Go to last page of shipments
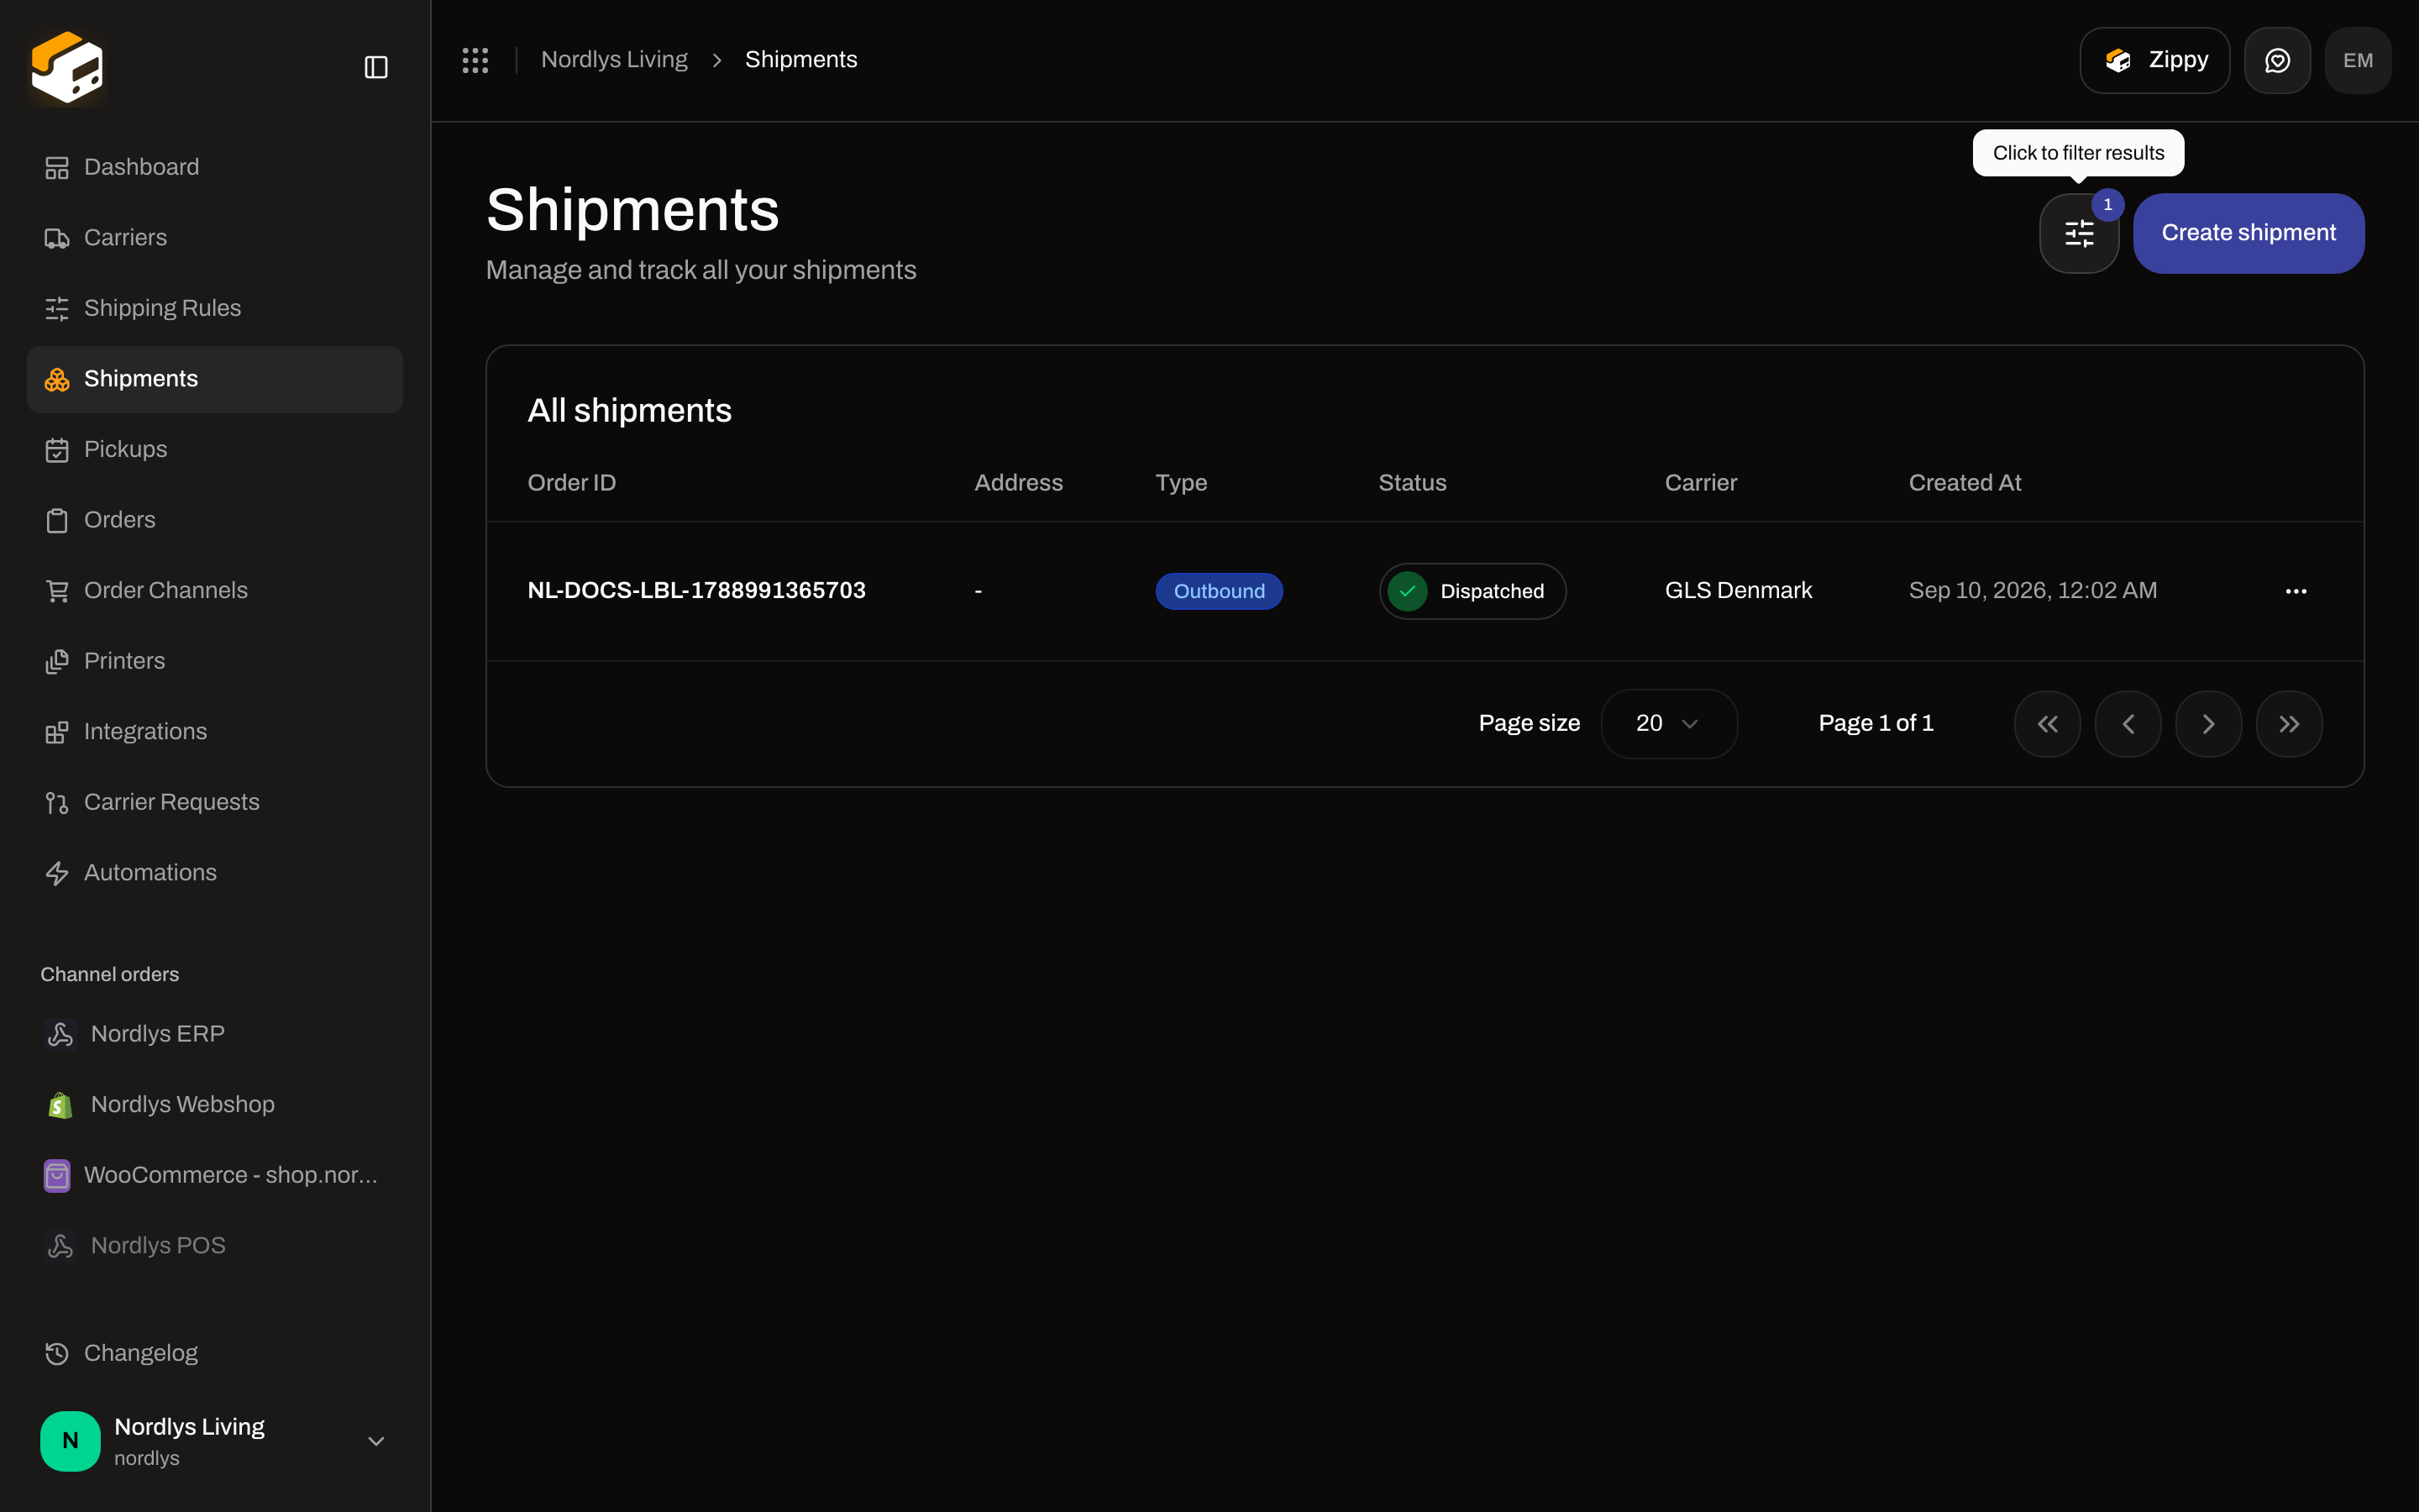 click(2289, 724)
